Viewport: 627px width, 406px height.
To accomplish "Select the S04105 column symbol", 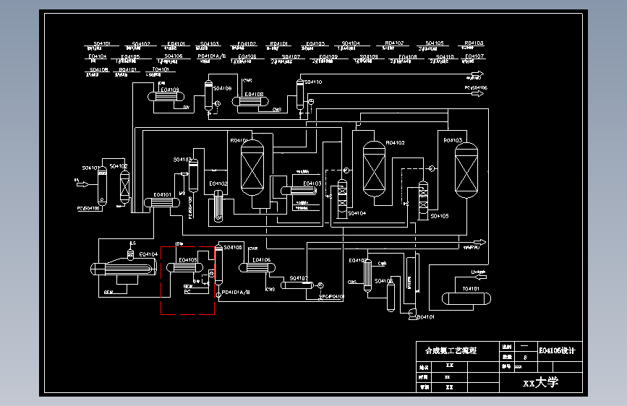I will (423, 201).
